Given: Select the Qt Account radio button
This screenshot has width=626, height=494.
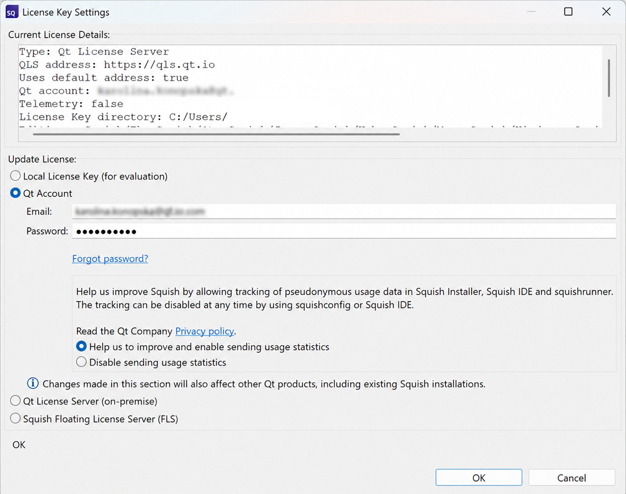Looking at the screenshot, I should point(15,193).
